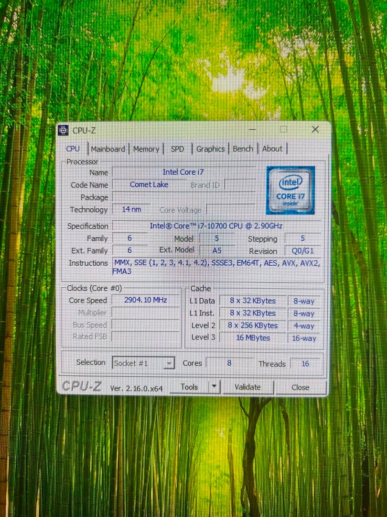Open the About tab

272,149
